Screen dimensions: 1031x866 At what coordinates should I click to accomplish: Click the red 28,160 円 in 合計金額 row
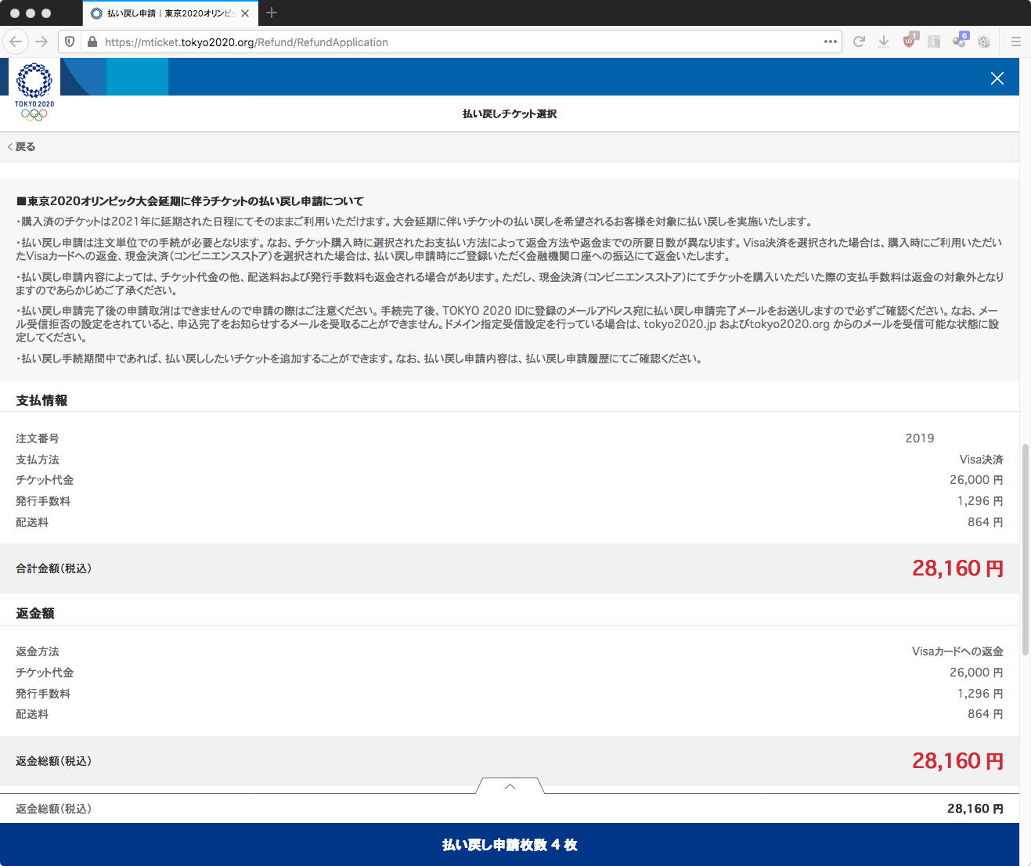pos(957,568)
